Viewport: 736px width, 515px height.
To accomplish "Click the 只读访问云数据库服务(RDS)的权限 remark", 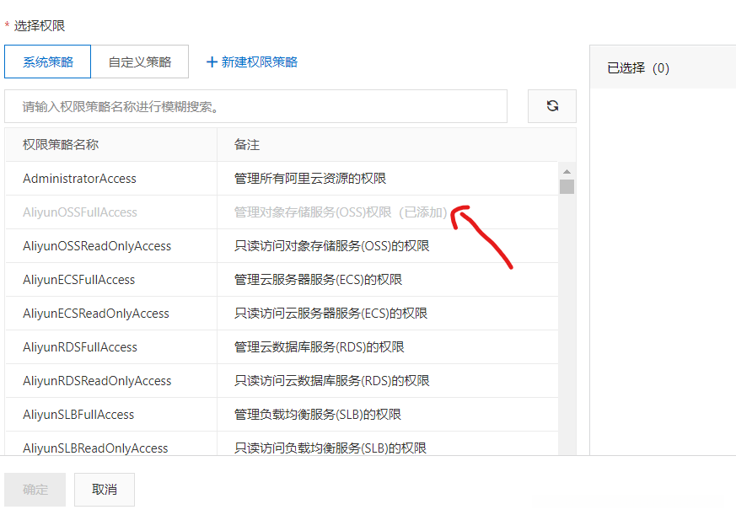I will (331, 381).
